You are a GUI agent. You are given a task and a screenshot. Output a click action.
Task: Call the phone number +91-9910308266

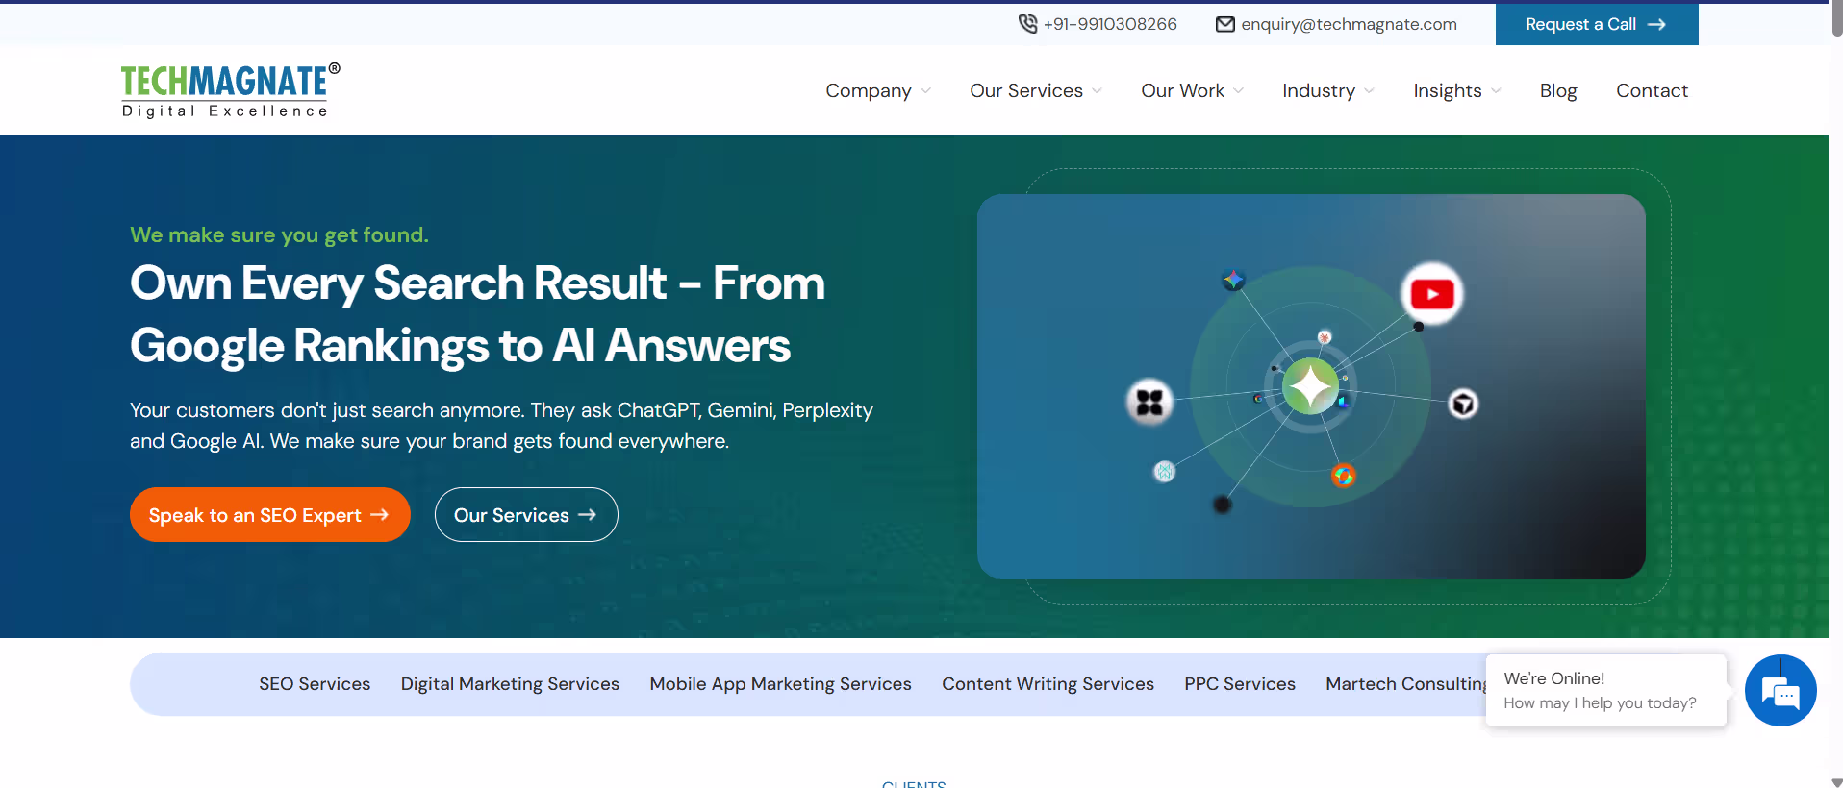pyautogui.click(x=1110, y=24)
